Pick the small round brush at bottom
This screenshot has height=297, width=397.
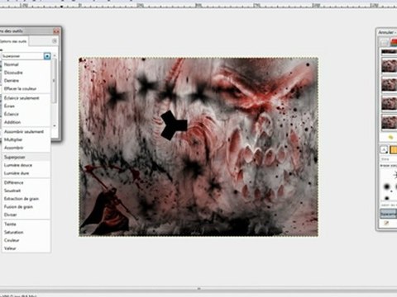pyautogui.click(x=387, y=198)
